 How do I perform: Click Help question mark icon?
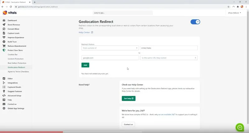(4, 100)
